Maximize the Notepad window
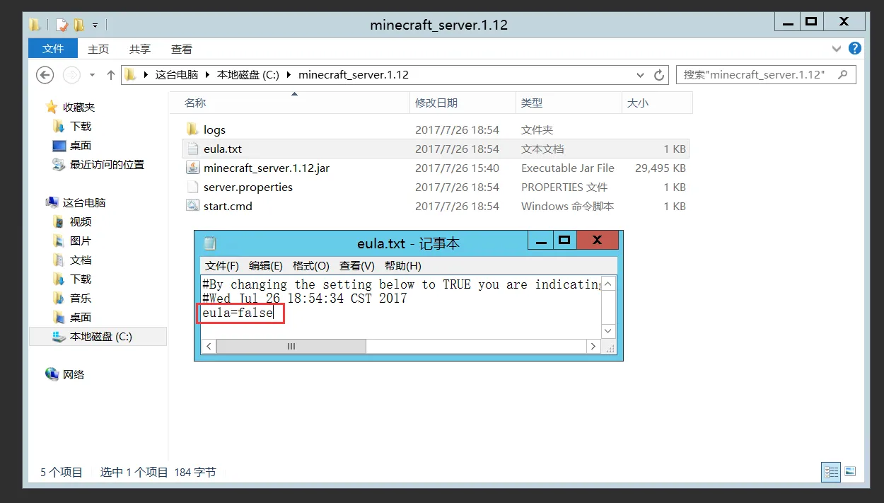This screenshot has width=884, height=503. point(564,241)
